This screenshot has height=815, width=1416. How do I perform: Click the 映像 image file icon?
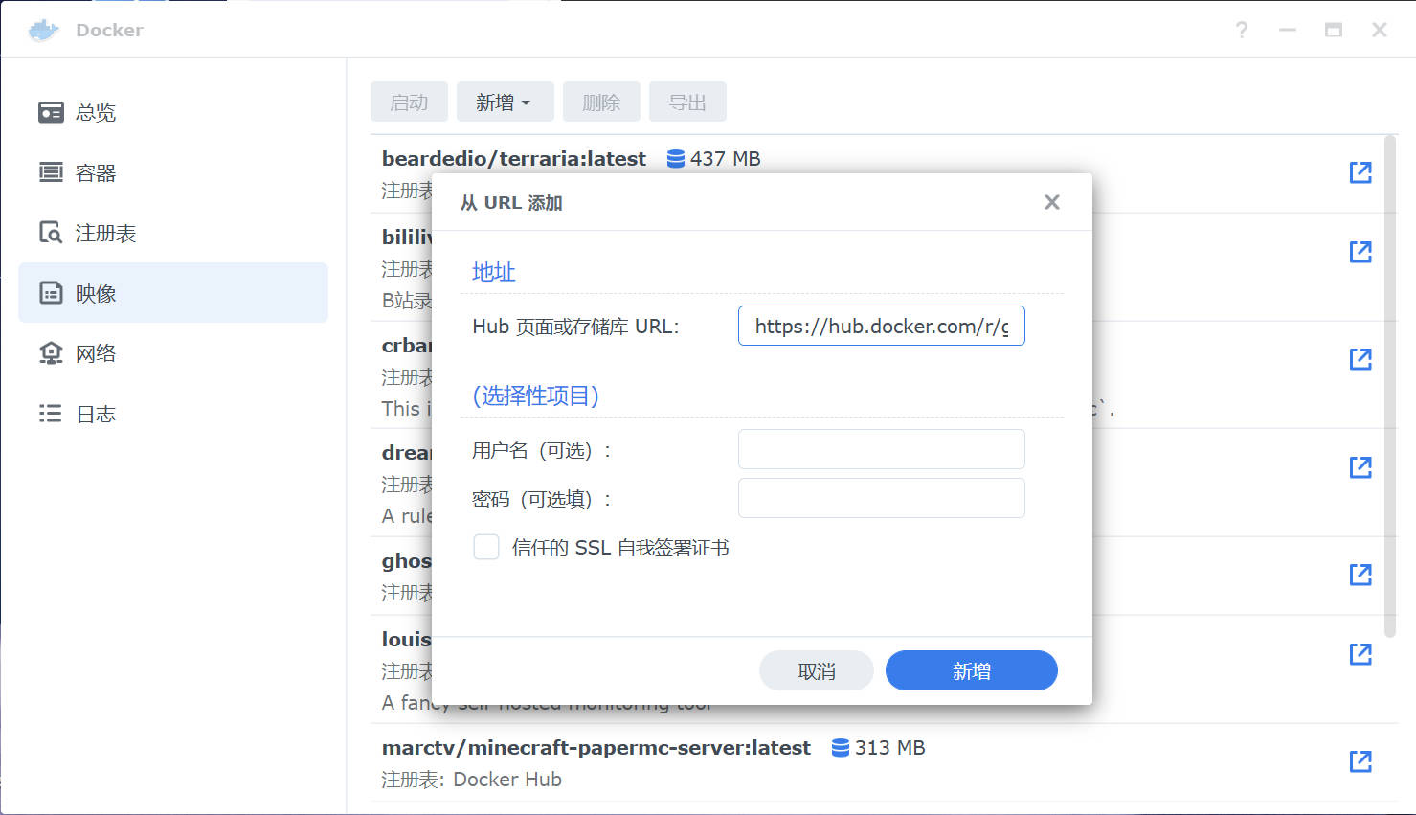51,293
